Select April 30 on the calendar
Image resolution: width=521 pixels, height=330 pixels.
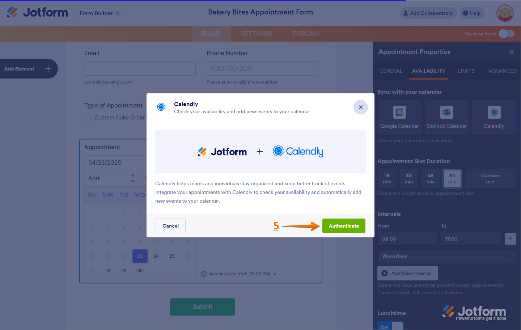pyautogui.click(x=140, y=271)
